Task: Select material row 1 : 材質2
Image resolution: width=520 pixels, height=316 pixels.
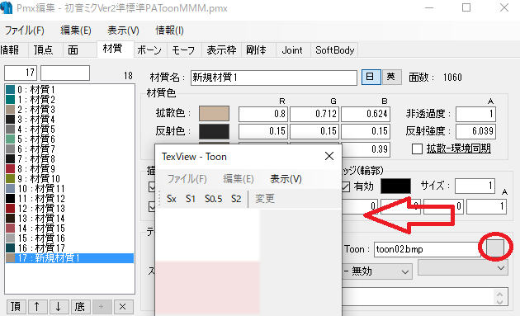Action: (x=69, y=100)
